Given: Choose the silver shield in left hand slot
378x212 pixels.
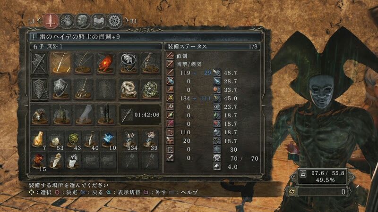Looking at the screenshot, I should point(61,89).
